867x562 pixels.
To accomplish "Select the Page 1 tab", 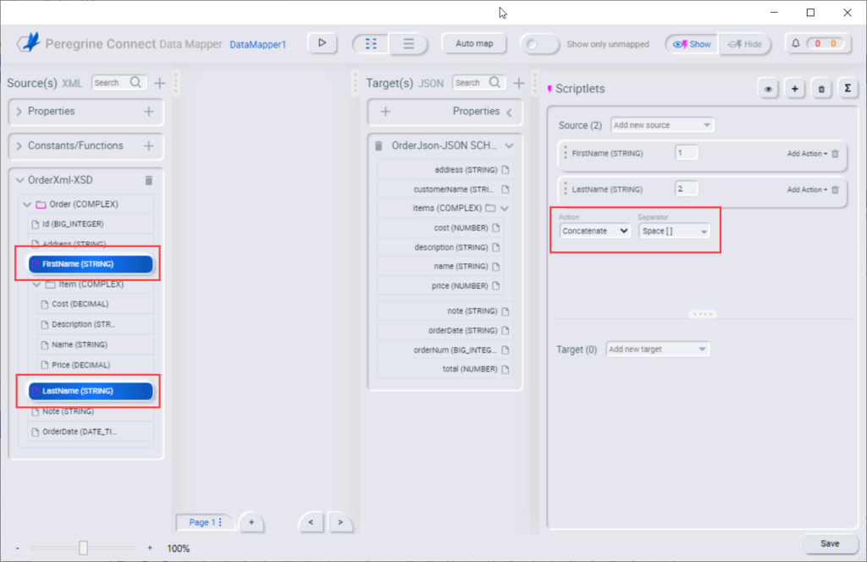I will coord(202,522).
